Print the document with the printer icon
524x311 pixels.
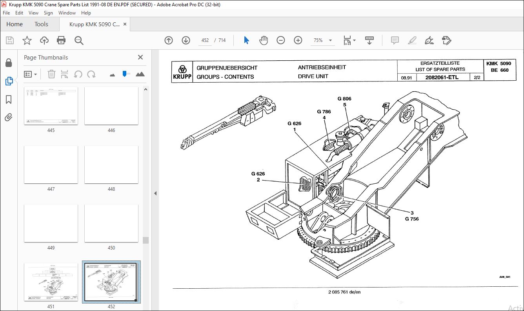pyautogui.click(x=61, y=40)
